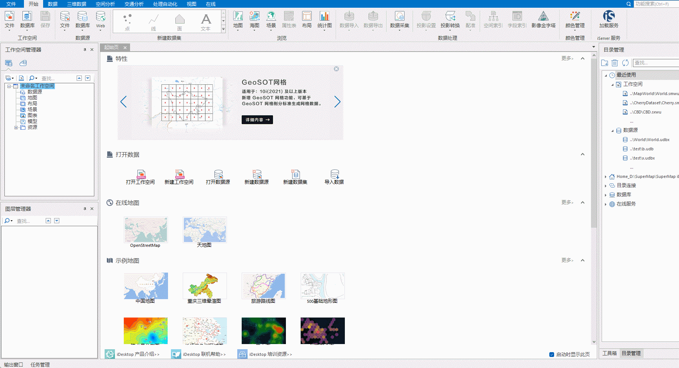Click the 查找 field in 目录管理

(656, 63)
